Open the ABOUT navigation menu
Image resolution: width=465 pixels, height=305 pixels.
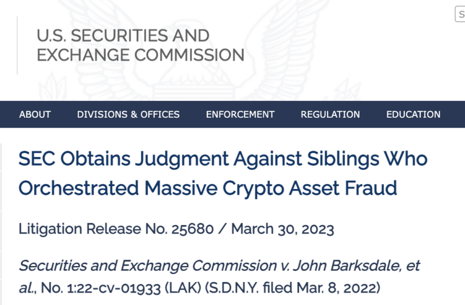[35, 114]
